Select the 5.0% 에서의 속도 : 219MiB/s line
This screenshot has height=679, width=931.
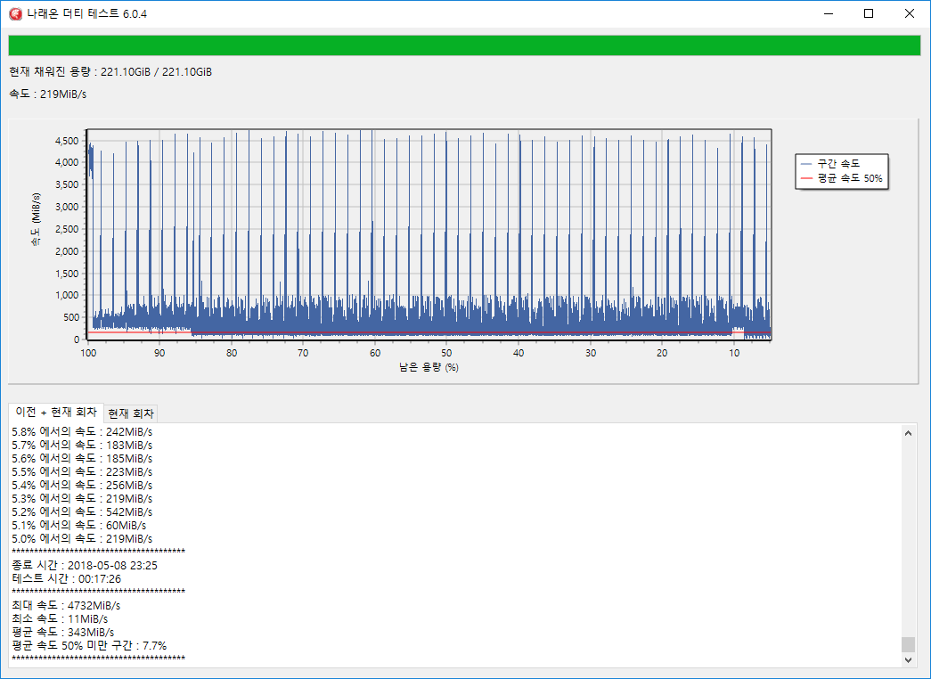tap(82, 539)
